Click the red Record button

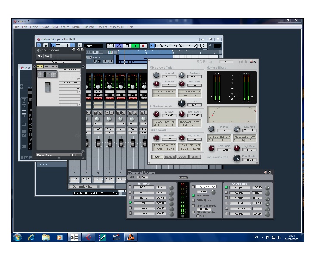tap(143, 46)
